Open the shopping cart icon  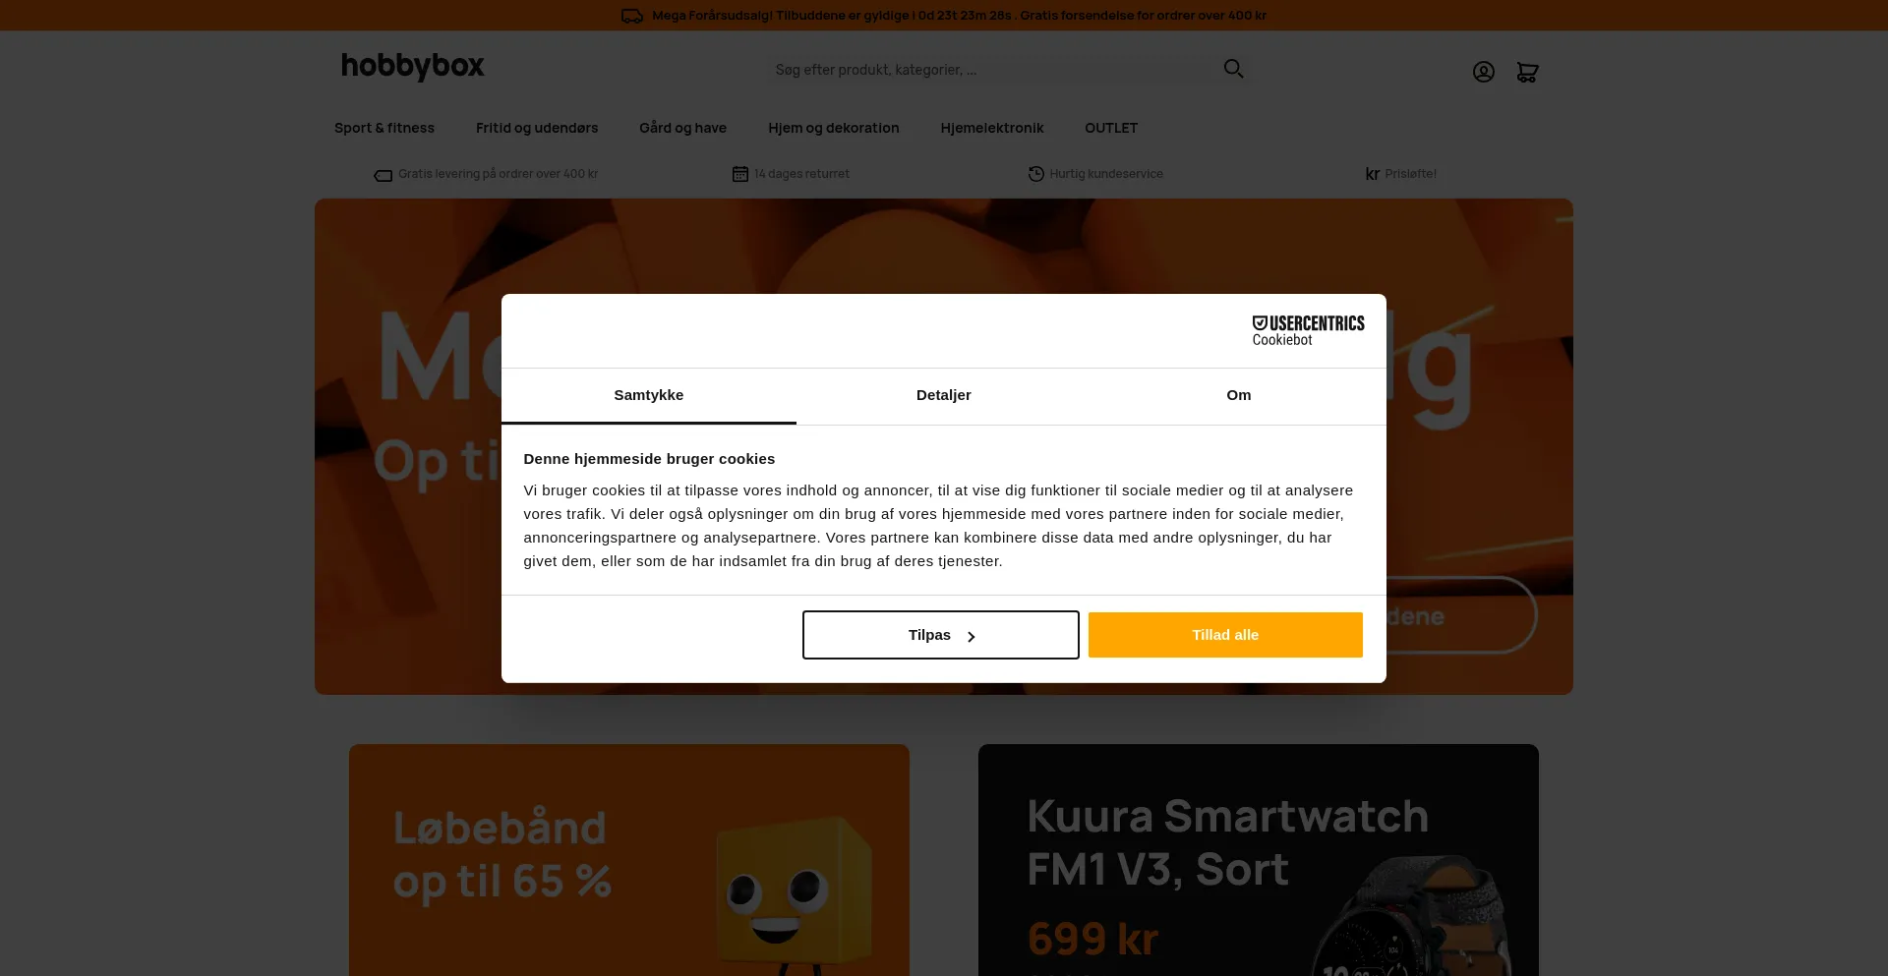1527,72
